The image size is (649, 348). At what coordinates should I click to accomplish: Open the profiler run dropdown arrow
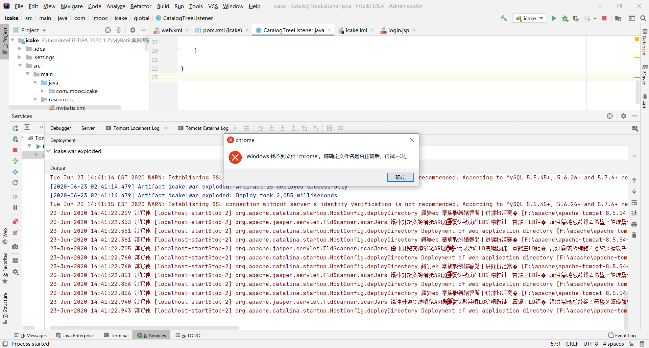(x=595, y=19)
